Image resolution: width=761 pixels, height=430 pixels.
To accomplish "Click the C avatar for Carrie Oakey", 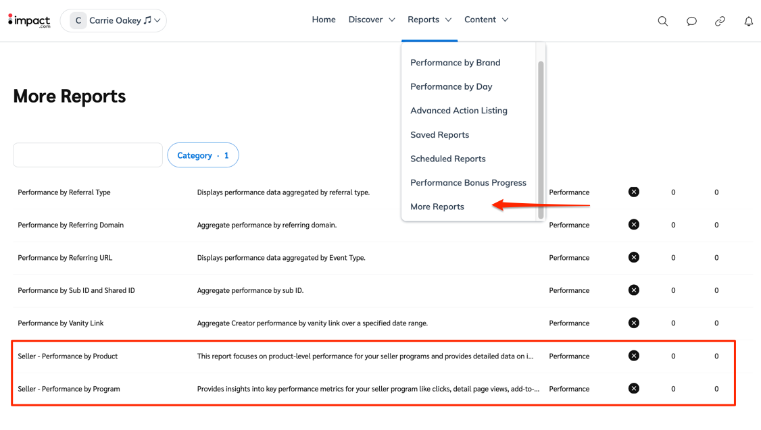I will point(78,21).
